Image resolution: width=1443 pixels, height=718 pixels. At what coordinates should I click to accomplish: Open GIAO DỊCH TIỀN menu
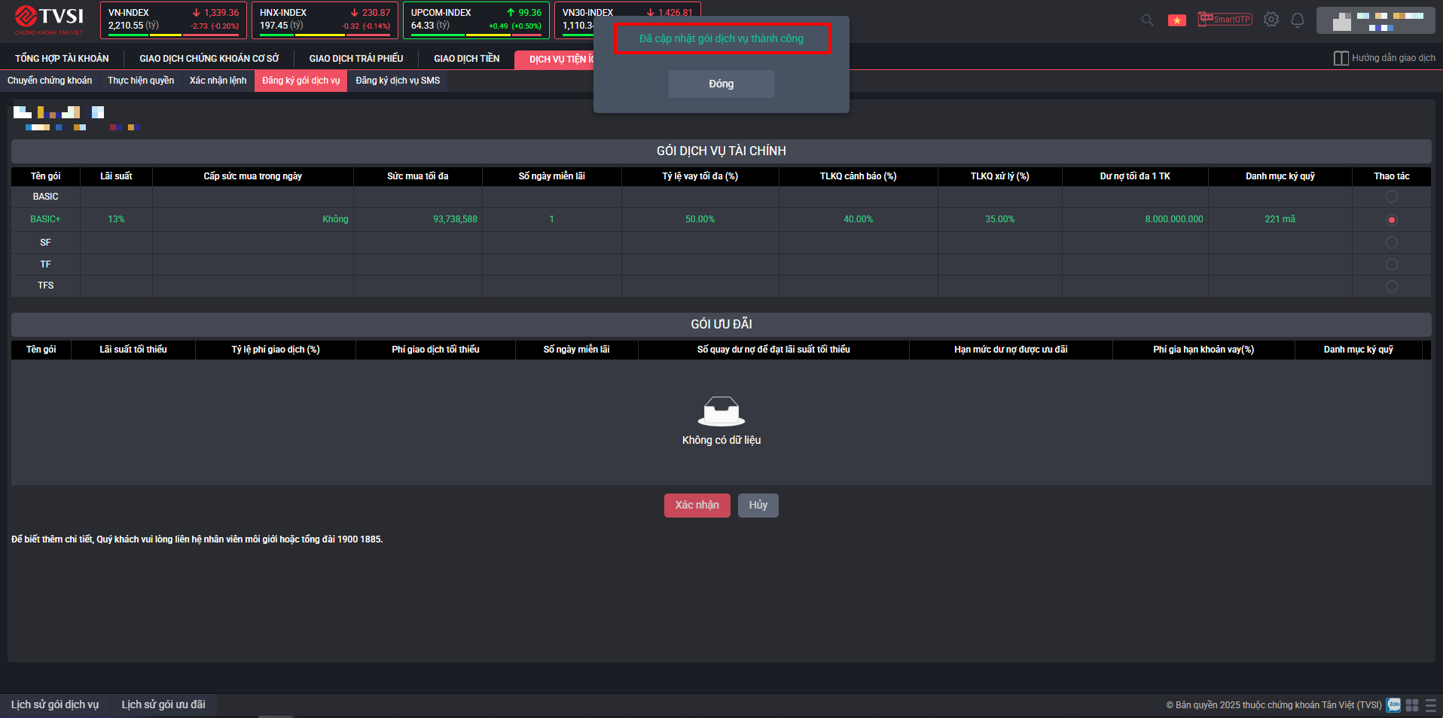(x=466, y=59)
